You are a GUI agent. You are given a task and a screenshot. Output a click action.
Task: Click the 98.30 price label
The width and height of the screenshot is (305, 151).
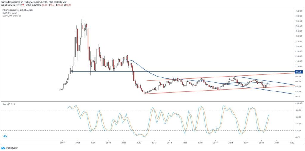(298, 72)
